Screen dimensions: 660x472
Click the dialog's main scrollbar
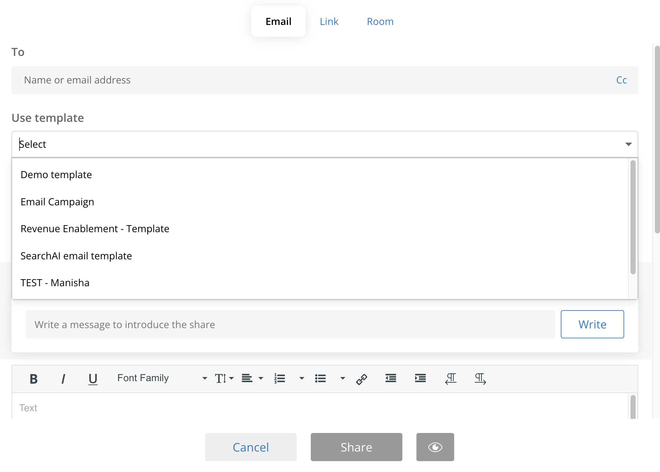click(x=657, y=139)
